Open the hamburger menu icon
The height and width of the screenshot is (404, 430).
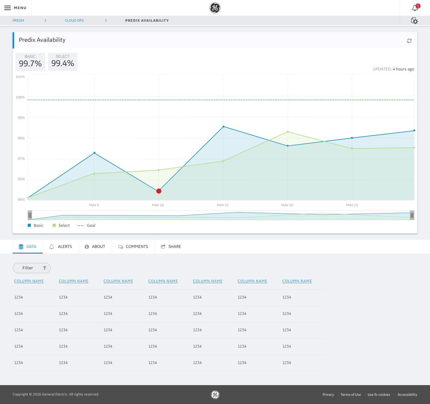click(x=8, y=8)
